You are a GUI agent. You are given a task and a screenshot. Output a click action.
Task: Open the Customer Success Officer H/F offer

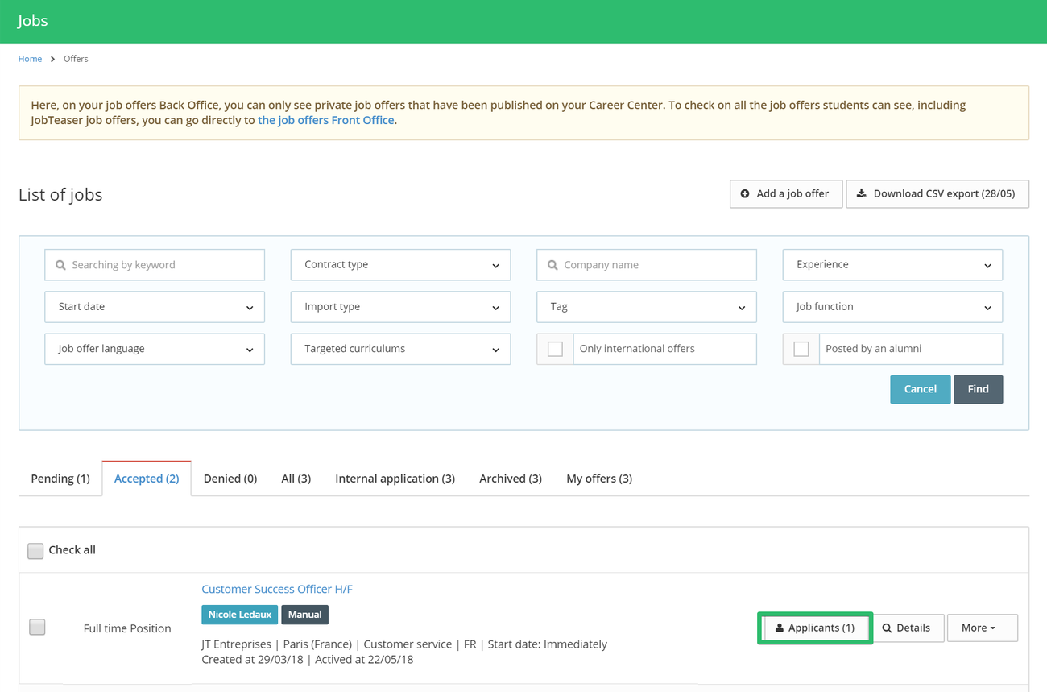point(277,589)
